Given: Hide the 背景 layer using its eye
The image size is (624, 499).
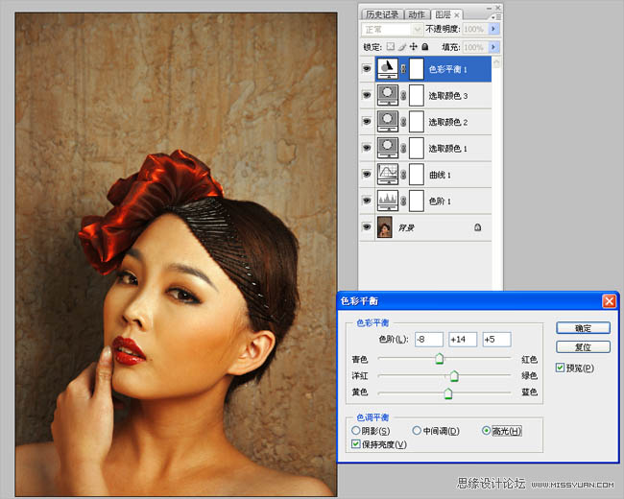Looking at the screenshot, I should pos(367,227).
